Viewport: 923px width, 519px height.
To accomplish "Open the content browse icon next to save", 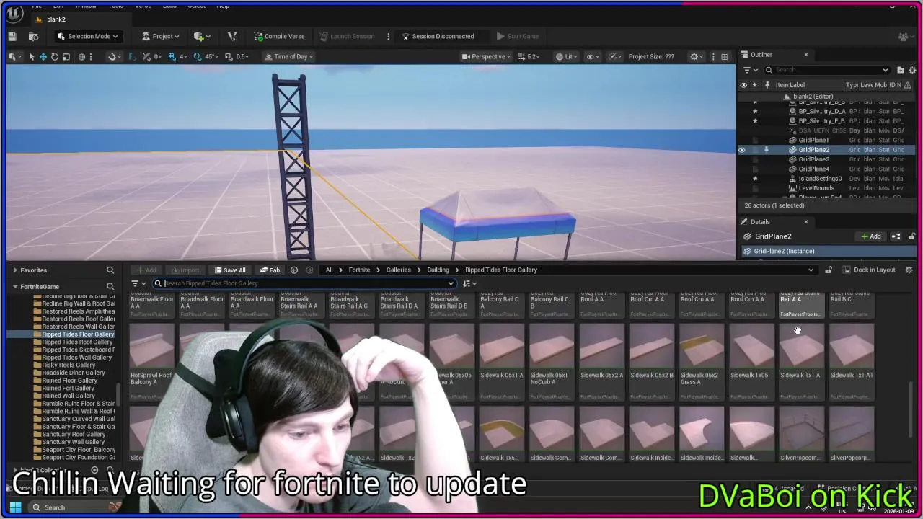I will click(33, 36).
